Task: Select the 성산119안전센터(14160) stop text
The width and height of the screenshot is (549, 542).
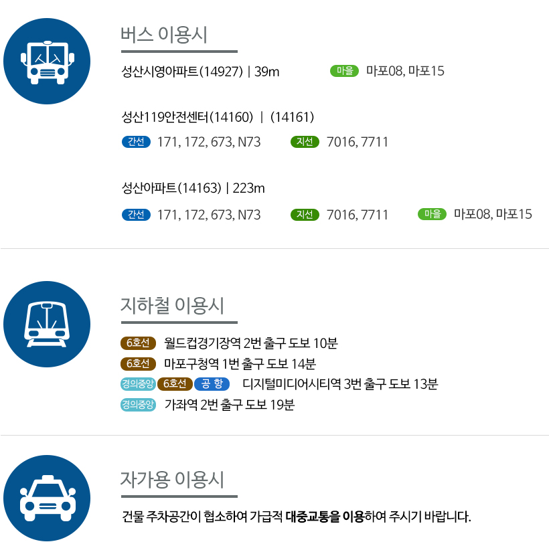Action: point(187,117)
